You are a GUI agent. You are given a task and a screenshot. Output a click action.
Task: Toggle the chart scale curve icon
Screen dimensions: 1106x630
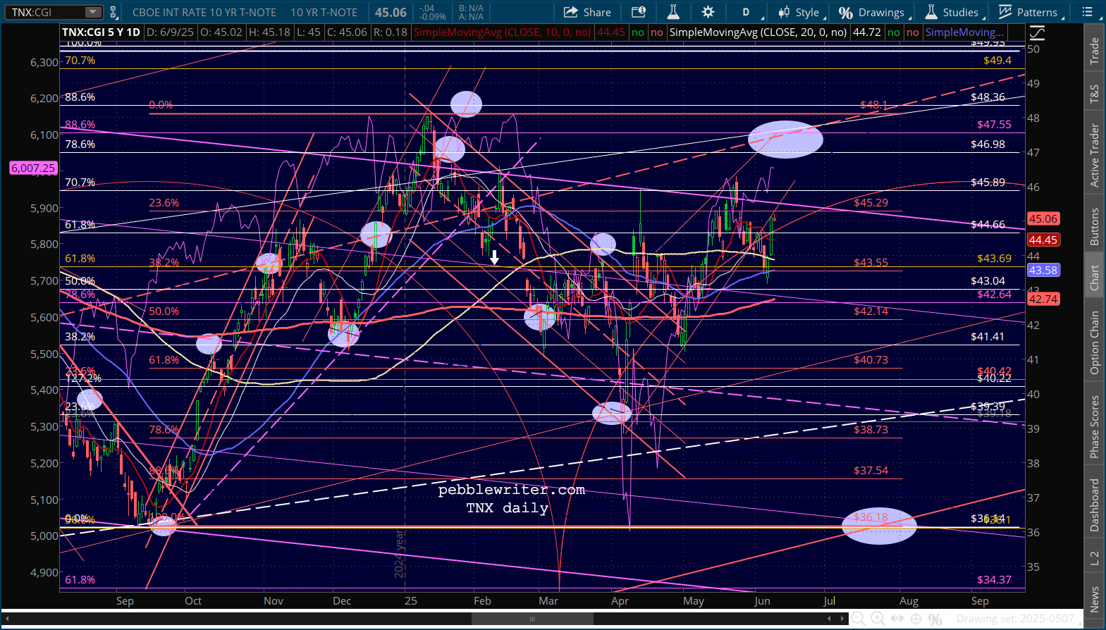(x=1037, y=32)
